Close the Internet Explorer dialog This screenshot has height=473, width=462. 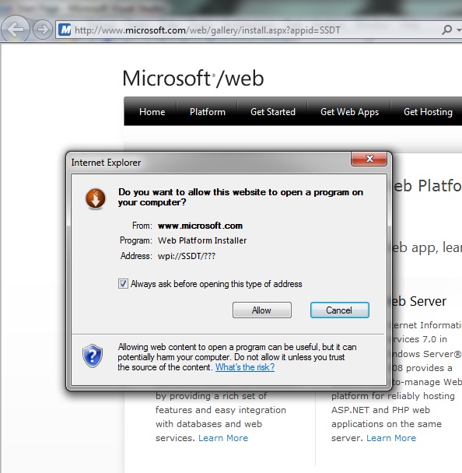click(x=369, y=159)
